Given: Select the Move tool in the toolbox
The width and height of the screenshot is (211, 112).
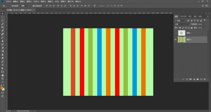Looking at the screenshot, I should pyautogui.click(x=2, y=13).
